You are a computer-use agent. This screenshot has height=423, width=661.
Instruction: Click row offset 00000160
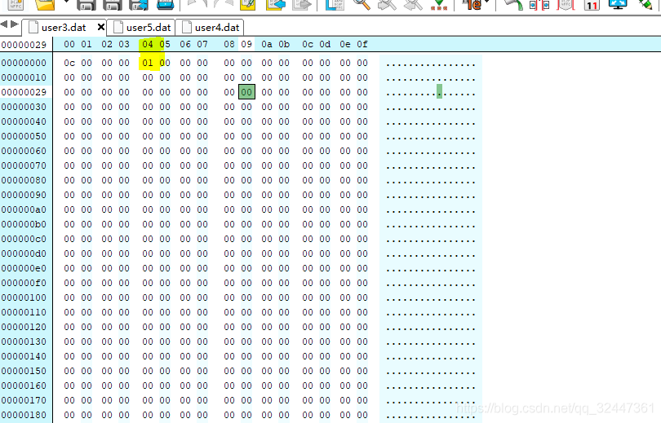(x=24, y=386)
